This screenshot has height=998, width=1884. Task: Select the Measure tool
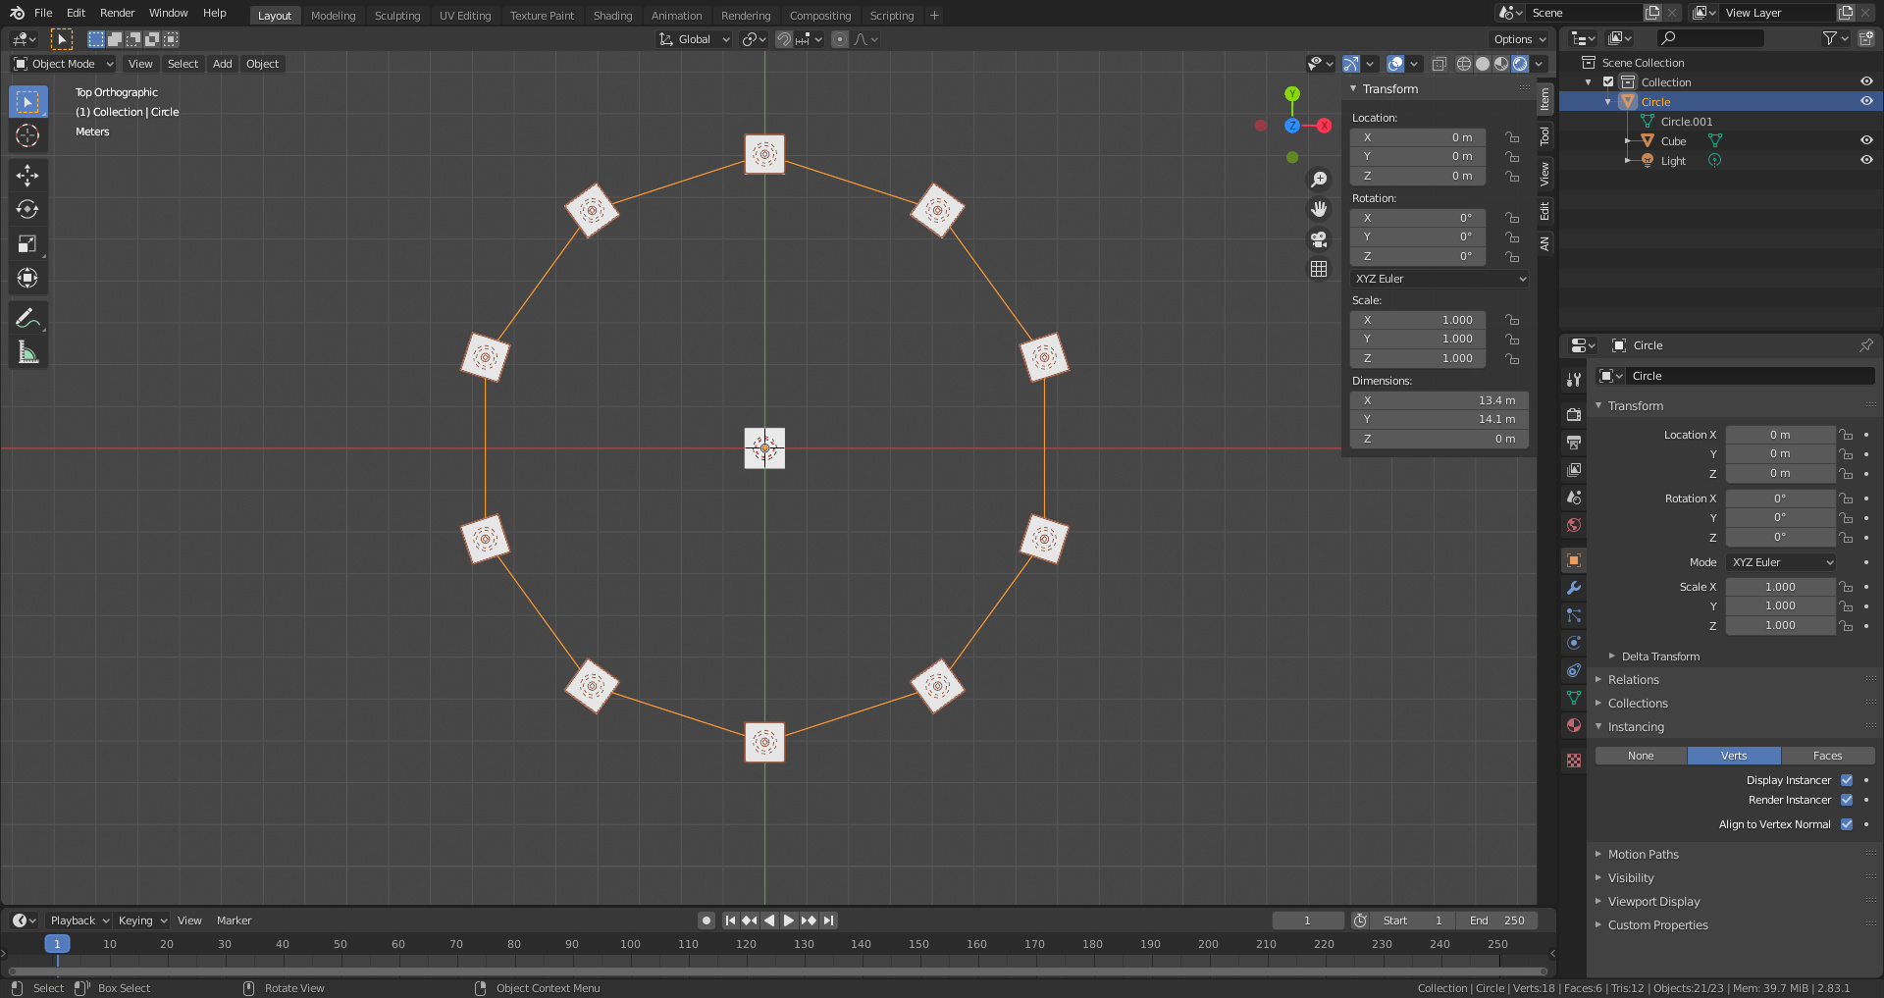[x=28, y=352]
